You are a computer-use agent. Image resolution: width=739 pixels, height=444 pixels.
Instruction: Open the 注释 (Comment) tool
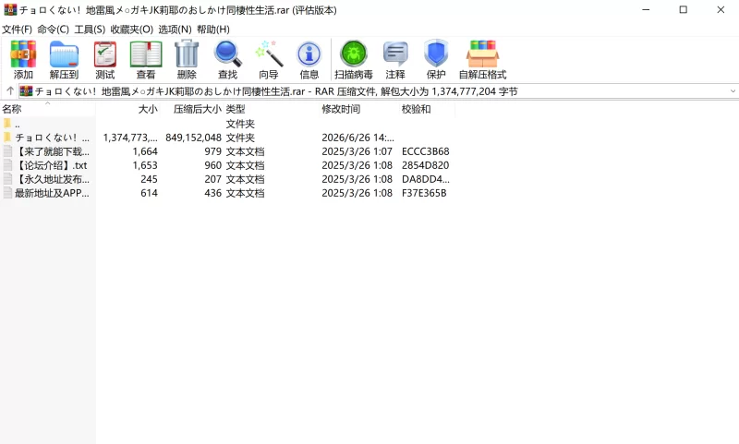[395, 54]
